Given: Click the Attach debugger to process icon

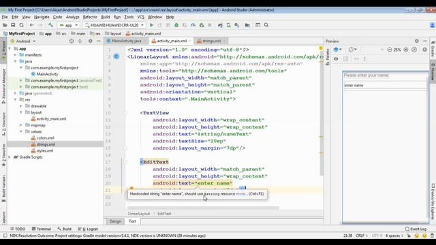Looking at the screenshot, I should pos(202,25).
